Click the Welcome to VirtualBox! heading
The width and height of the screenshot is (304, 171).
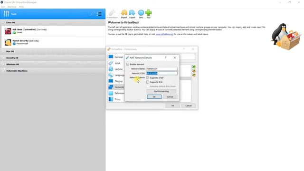click(123, 22)
